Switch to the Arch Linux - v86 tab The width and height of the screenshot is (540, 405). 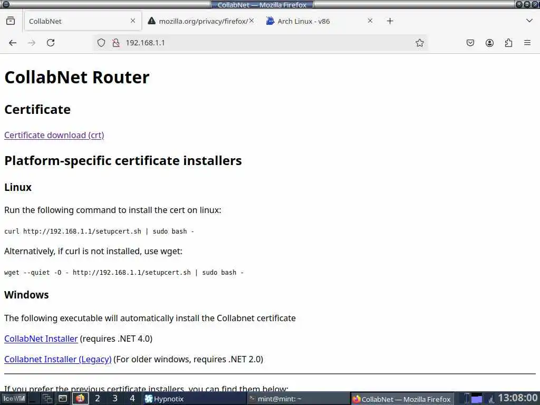(x=320, y=21)
